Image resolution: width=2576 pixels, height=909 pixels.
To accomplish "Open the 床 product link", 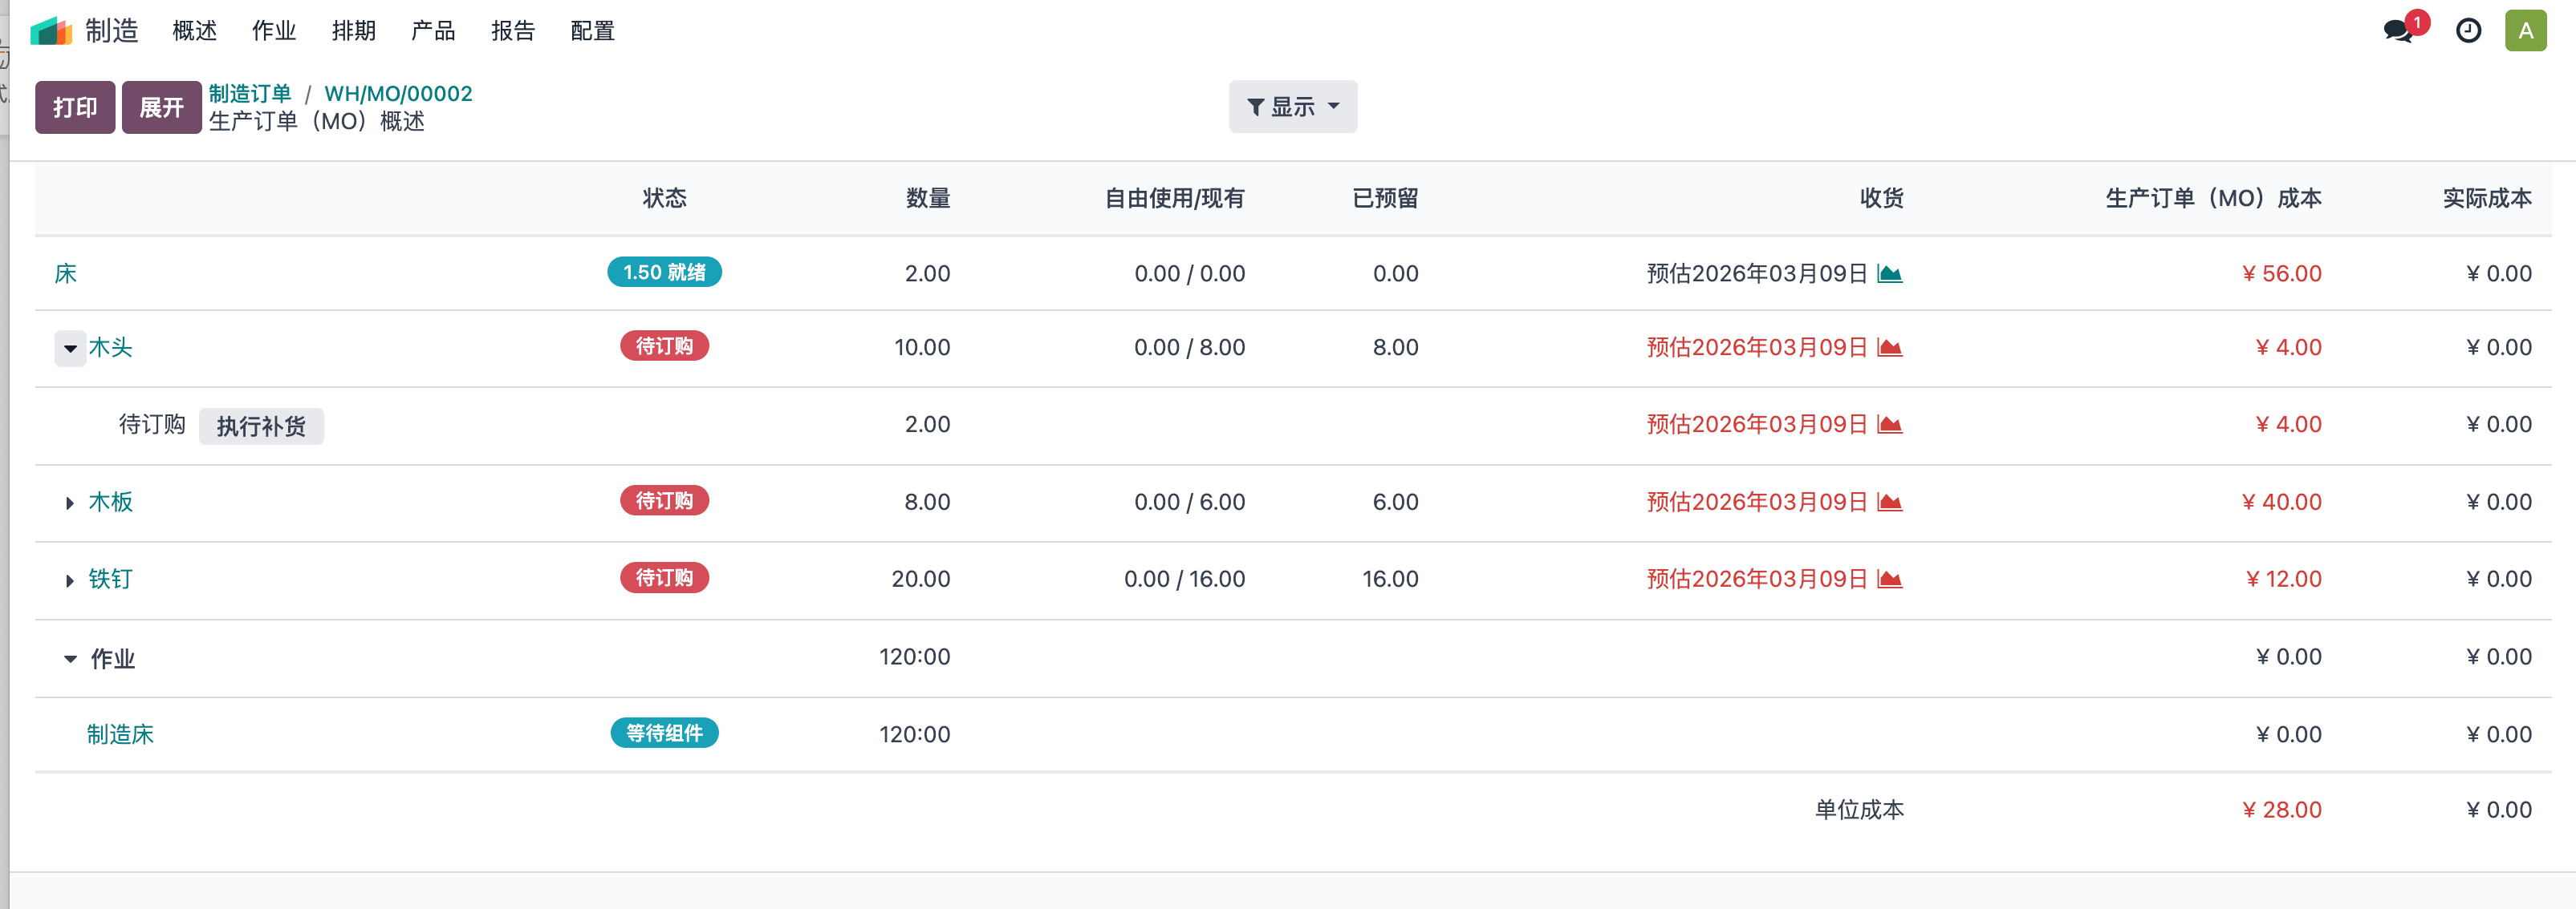I will coord(66,273).
